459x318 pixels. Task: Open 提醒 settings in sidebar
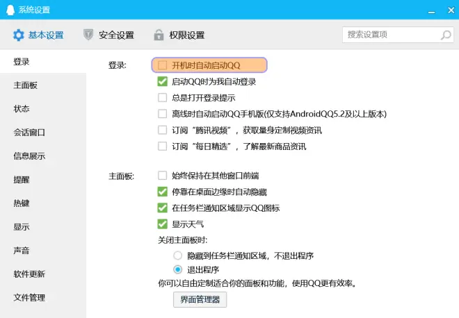[43, 179]
